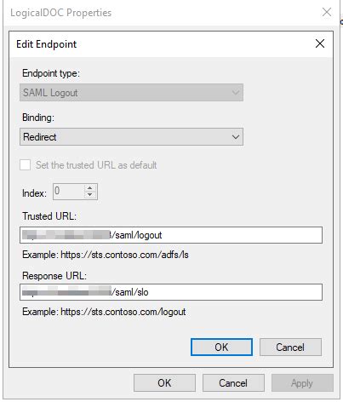343x402 pixels.
Task: Click into the Trusted URL text field
Action: click(x=171, y=235)
